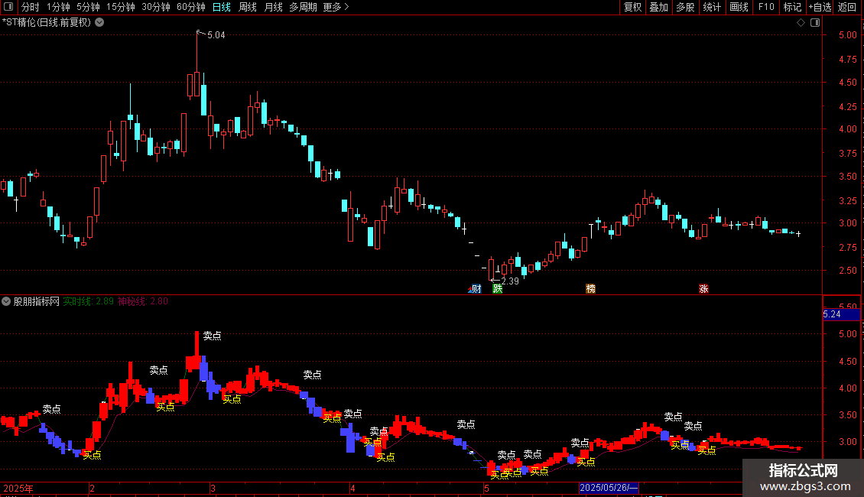Select the 月线 monthly chart tab
The width and height of the screenshot is (864, 497).
point(273,7)
